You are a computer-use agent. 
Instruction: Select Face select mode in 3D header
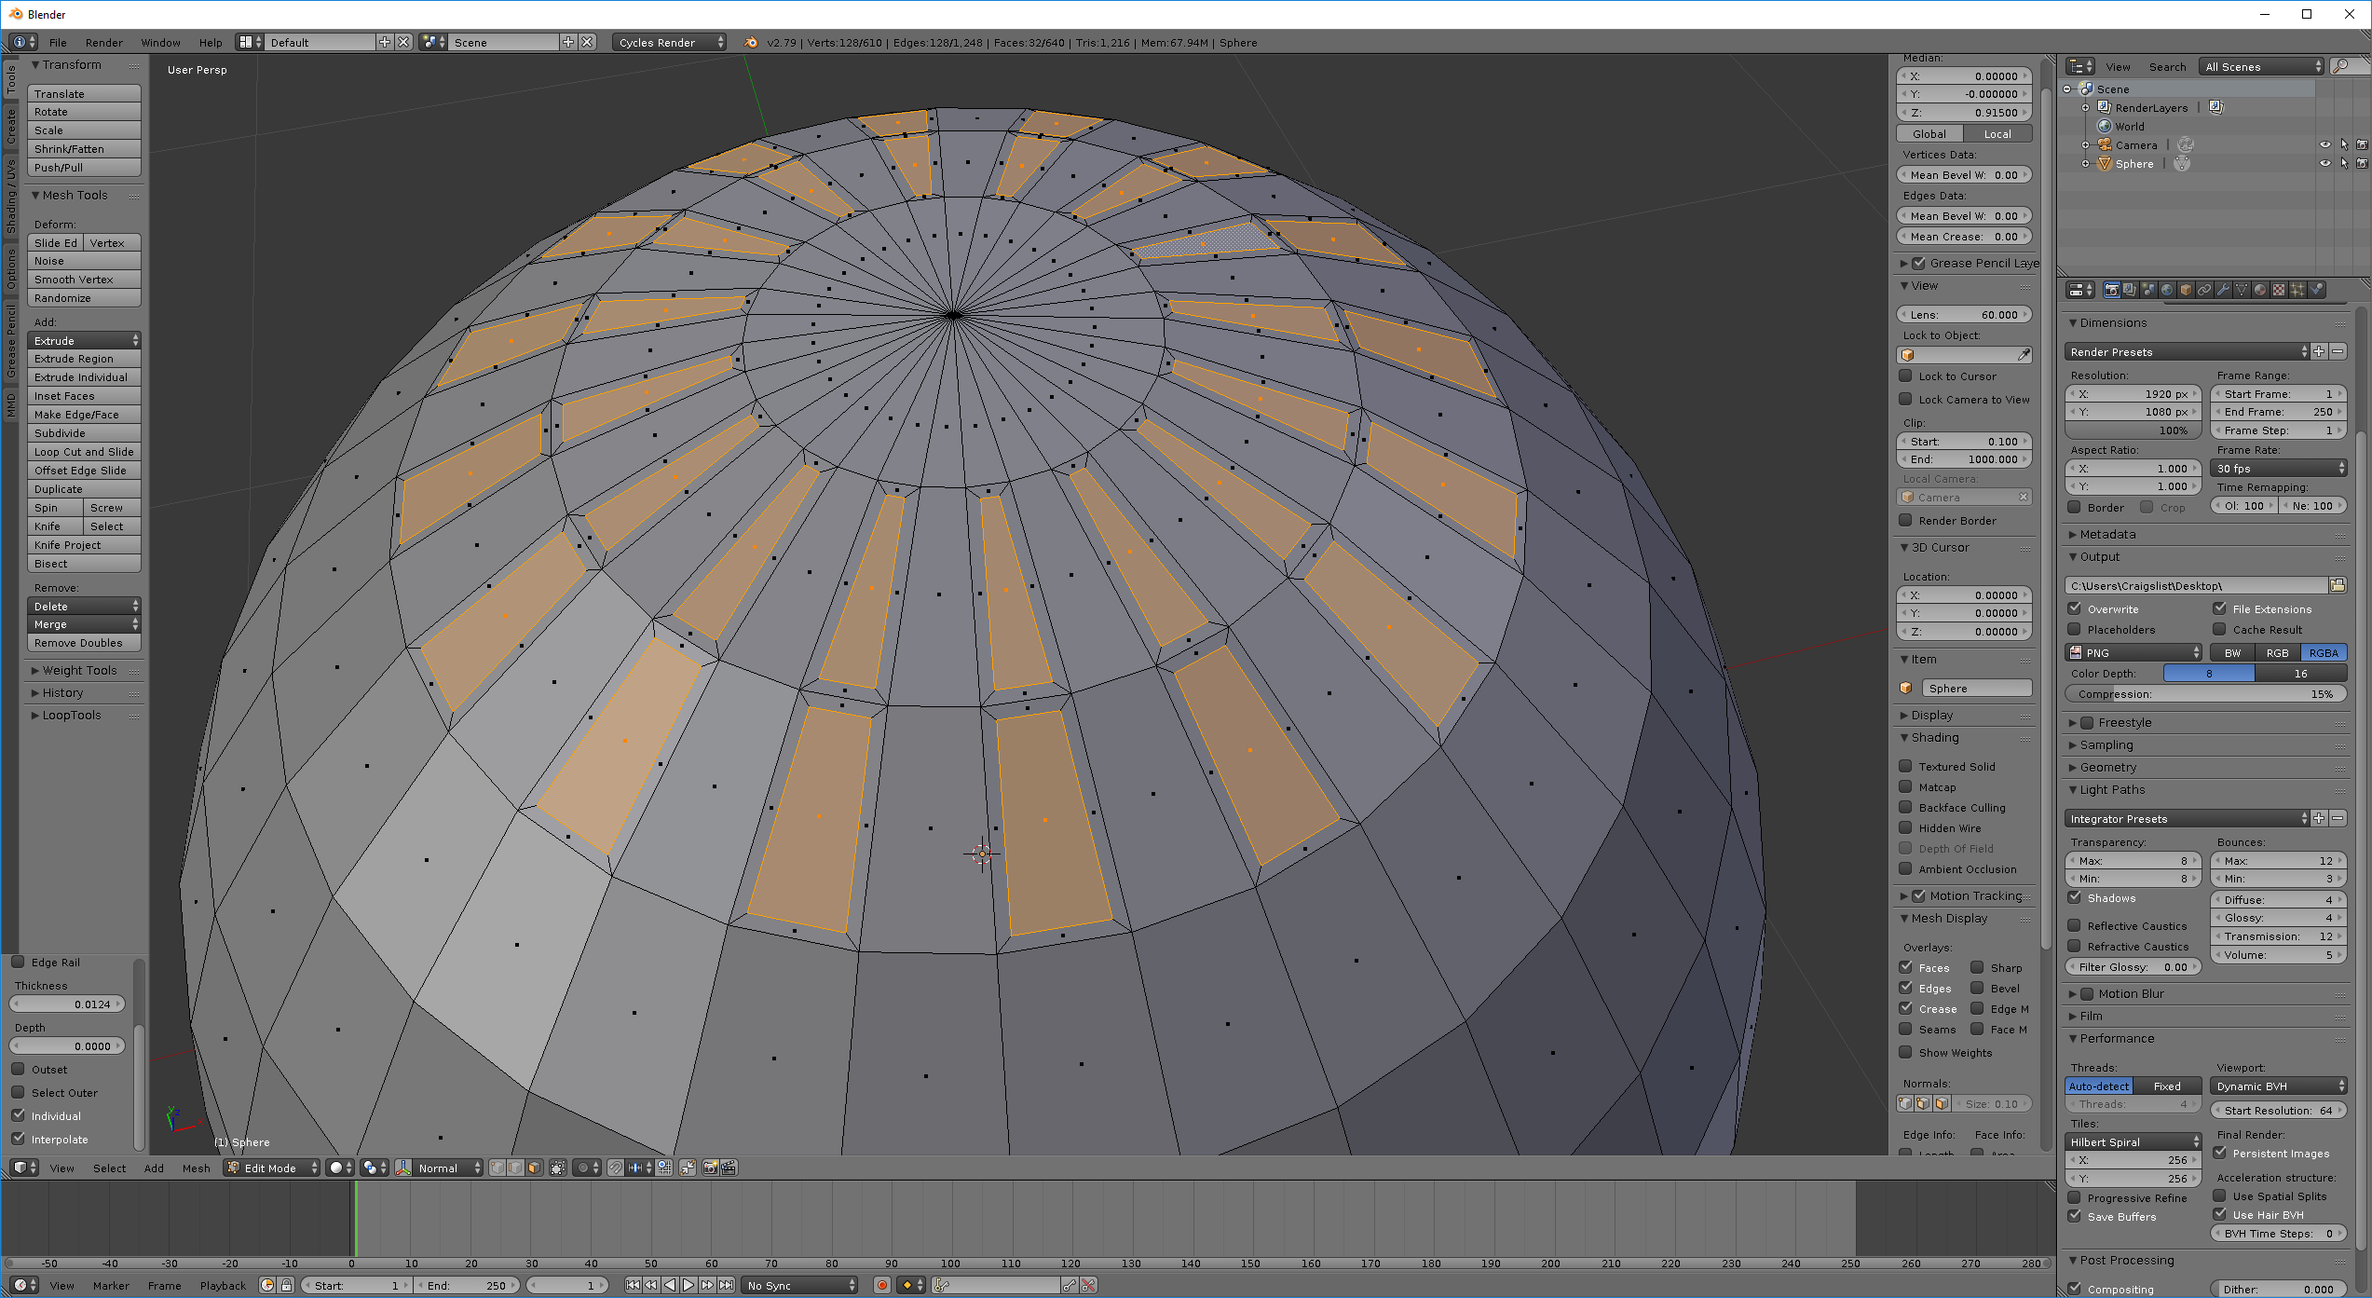534,1168
